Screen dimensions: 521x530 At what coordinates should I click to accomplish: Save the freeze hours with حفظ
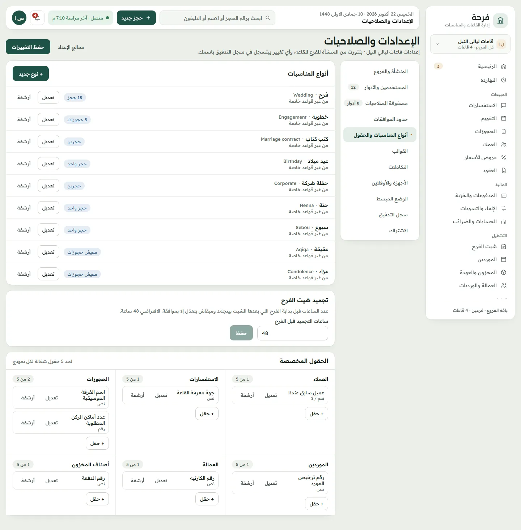[x=241, y=333]
